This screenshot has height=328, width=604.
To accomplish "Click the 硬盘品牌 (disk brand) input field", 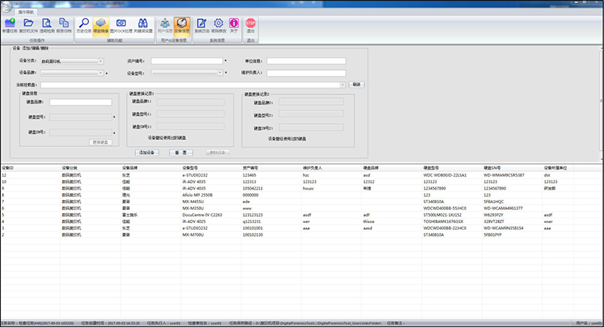I will pos(81,102).
